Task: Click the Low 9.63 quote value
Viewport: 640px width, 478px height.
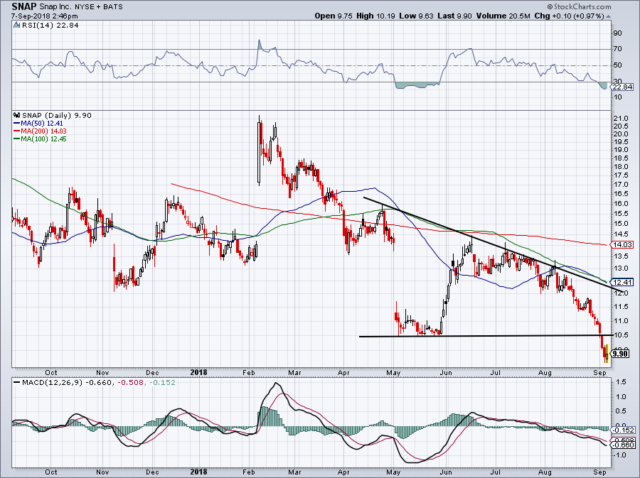Action: click(416, 16)
